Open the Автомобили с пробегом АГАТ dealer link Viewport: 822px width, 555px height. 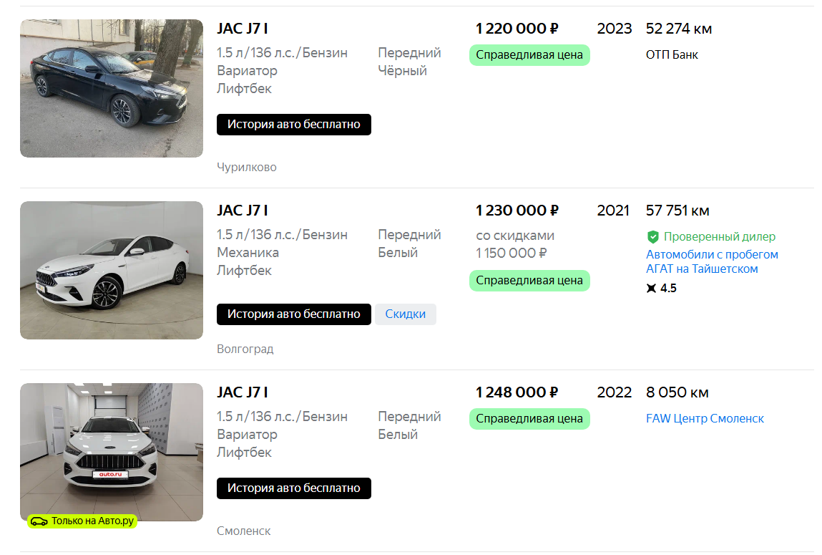click(x=712, y=262)
